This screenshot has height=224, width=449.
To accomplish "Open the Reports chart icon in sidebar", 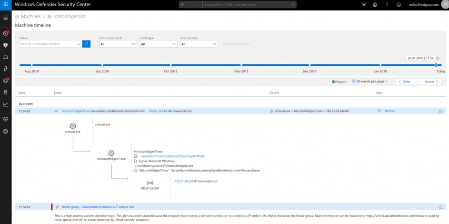I will [5, 104].
